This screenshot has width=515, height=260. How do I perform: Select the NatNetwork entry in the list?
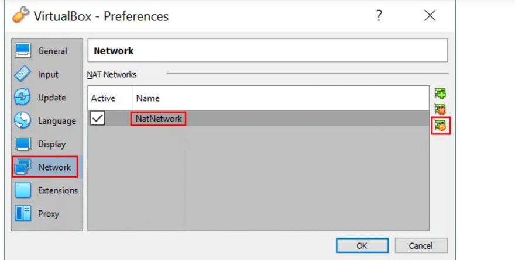click(x=159, y=119)
